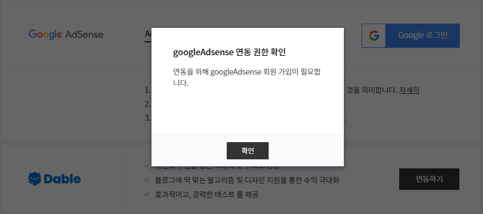Open the 자세히 link

point(409,91)
